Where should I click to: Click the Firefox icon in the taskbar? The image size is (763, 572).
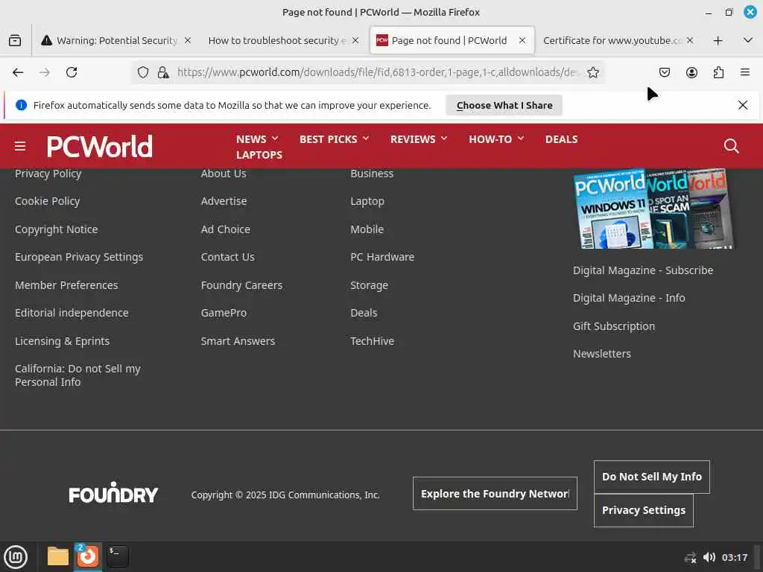88,556
